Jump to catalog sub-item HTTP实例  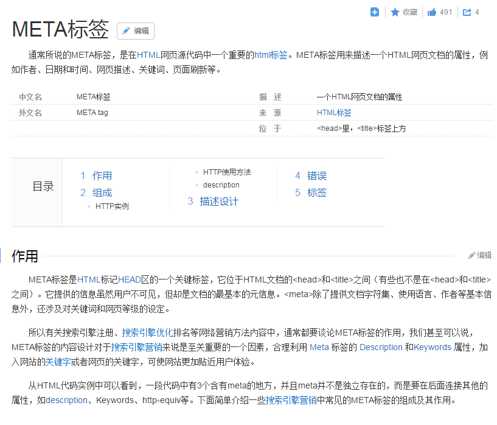112,206
